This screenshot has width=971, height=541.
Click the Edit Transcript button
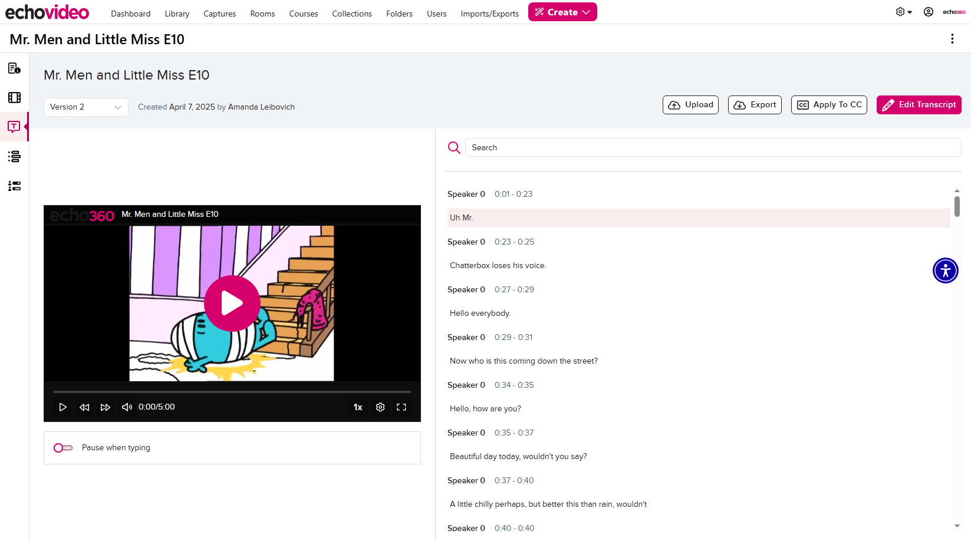click(x=919, y=105)
